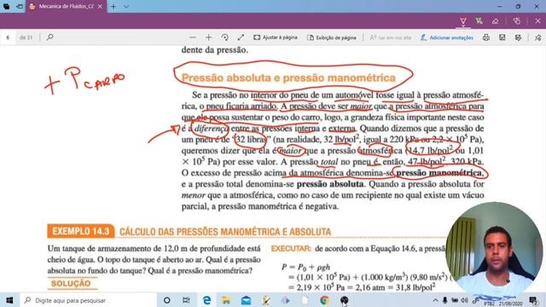The image size is (546, 307).
Task: Pin the PDF toolbar
Action: pos(537,38)
